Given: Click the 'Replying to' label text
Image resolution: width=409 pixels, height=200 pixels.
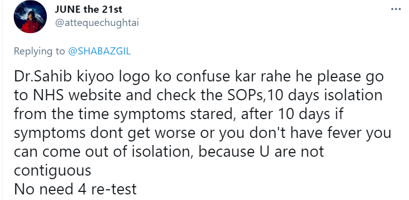Looking at the screenshot, I should tap(39, 51).
